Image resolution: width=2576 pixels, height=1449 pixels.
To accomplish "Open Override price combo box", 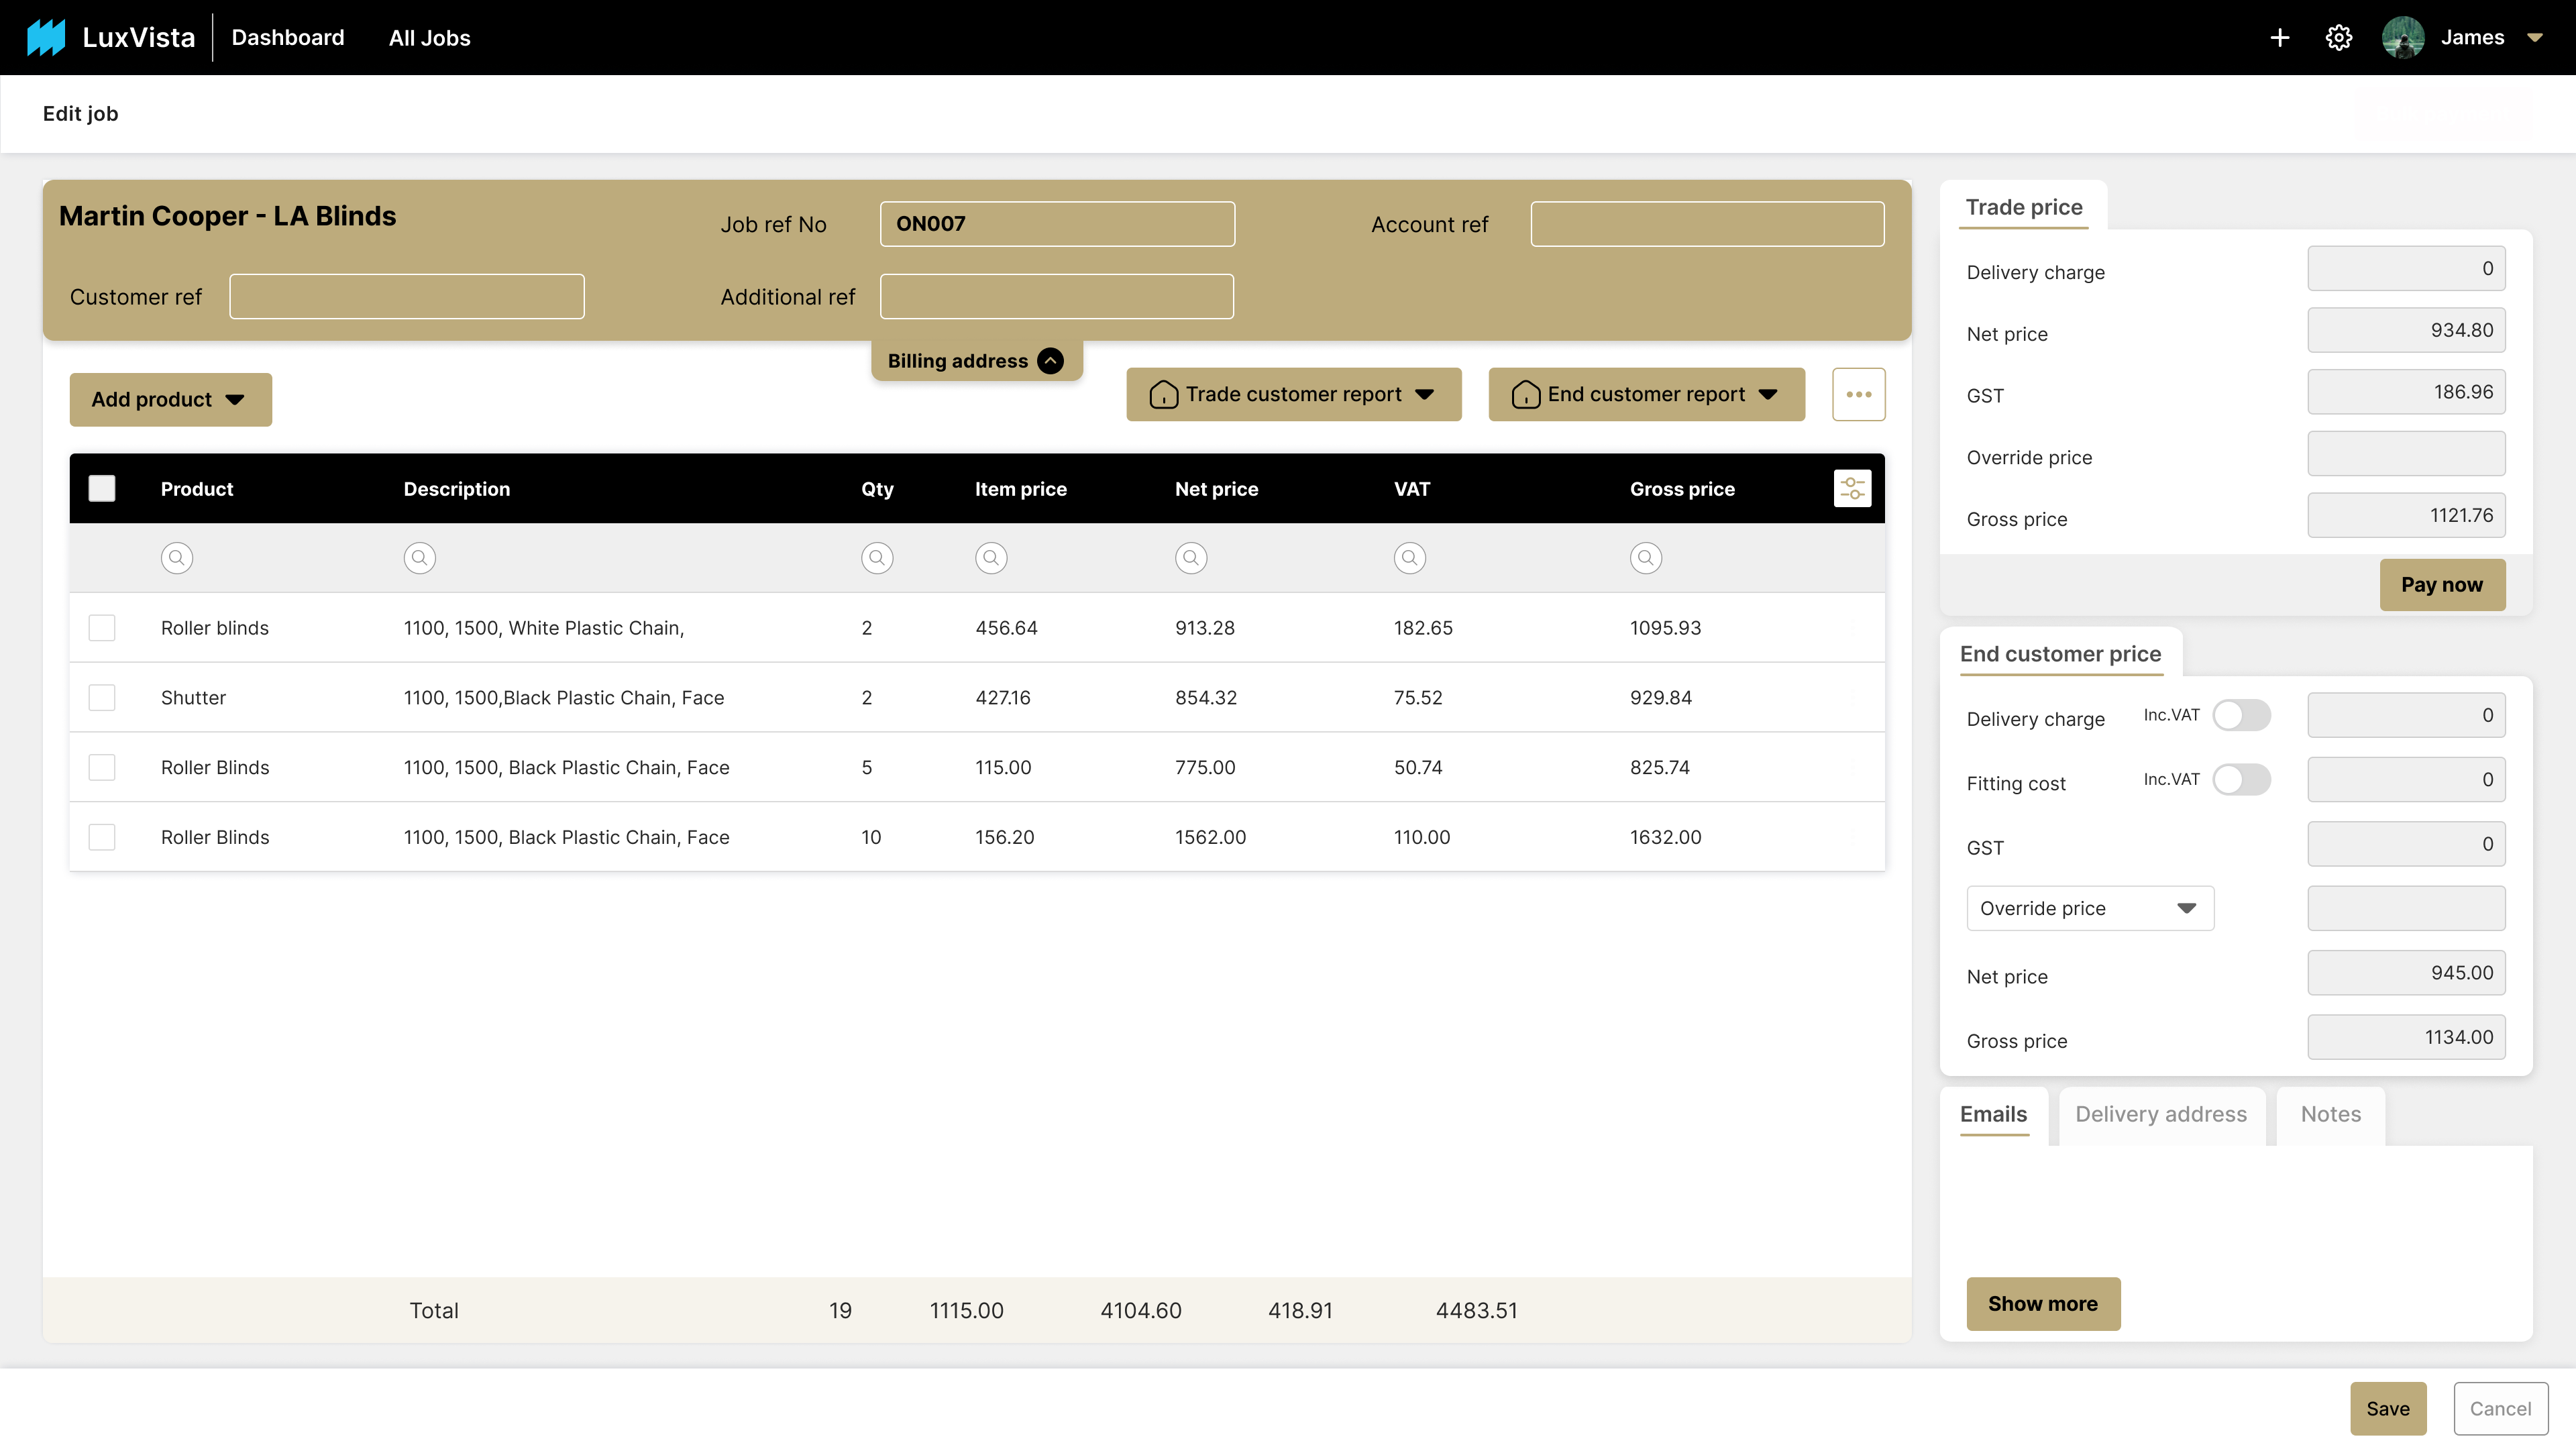I will [2089, 908].
